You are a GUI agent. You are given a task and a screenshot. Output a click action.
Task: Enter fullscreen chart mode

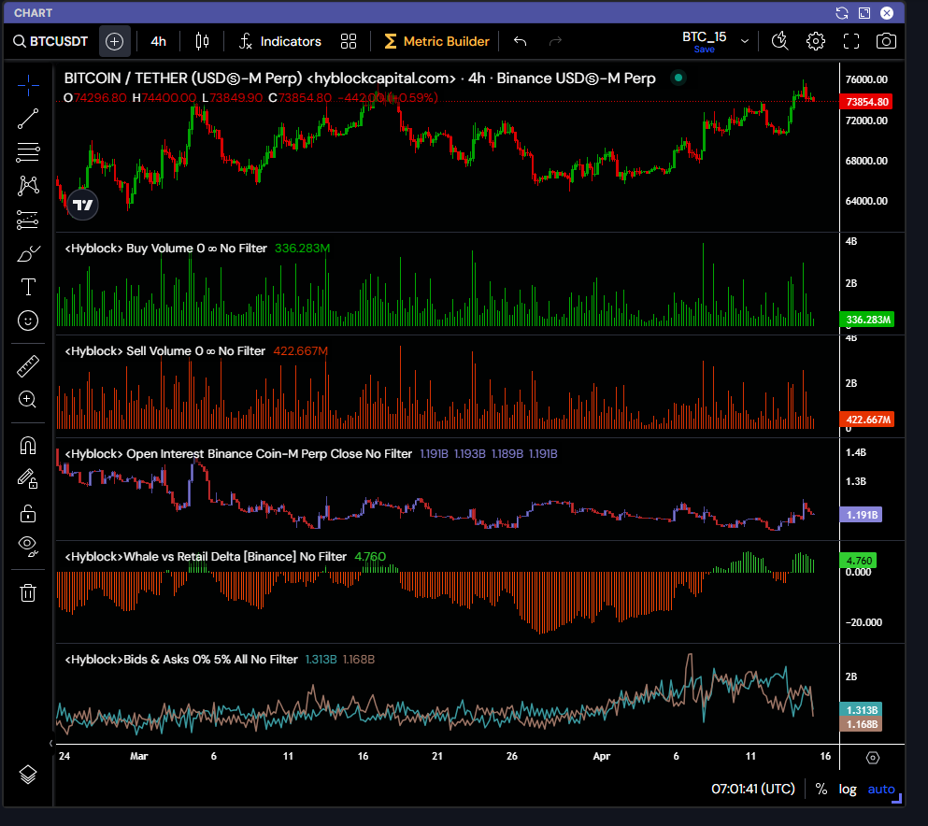(851, 41)
